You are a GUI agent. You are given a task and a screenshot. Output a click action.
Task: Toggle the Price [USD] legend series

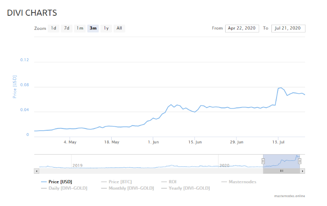tap(57, 182)
